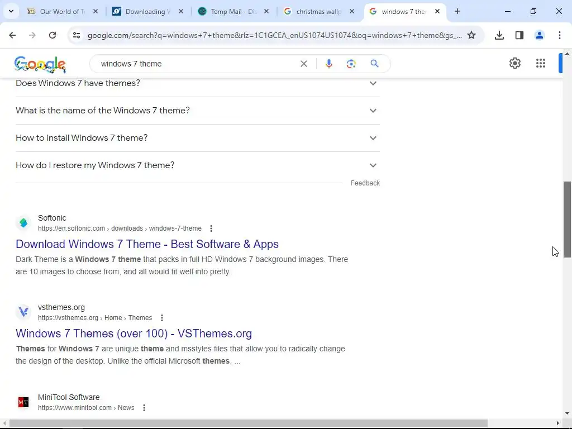Image resolution: width=572 pixels, height=429 pixels.
Task: Open 'Download Windows 7 Theme - Best Software & Apps'
Action: point(147,244)
